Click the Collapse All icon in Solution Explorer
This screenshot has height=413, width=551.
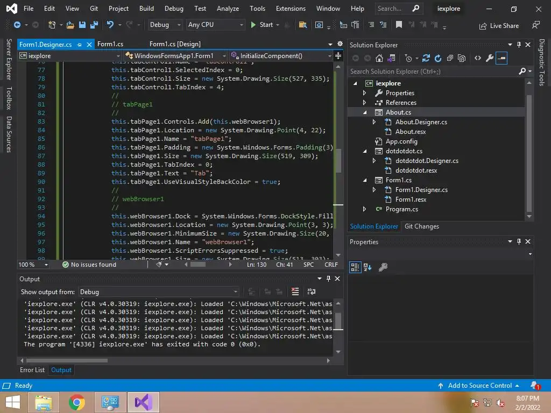(450, 58)
